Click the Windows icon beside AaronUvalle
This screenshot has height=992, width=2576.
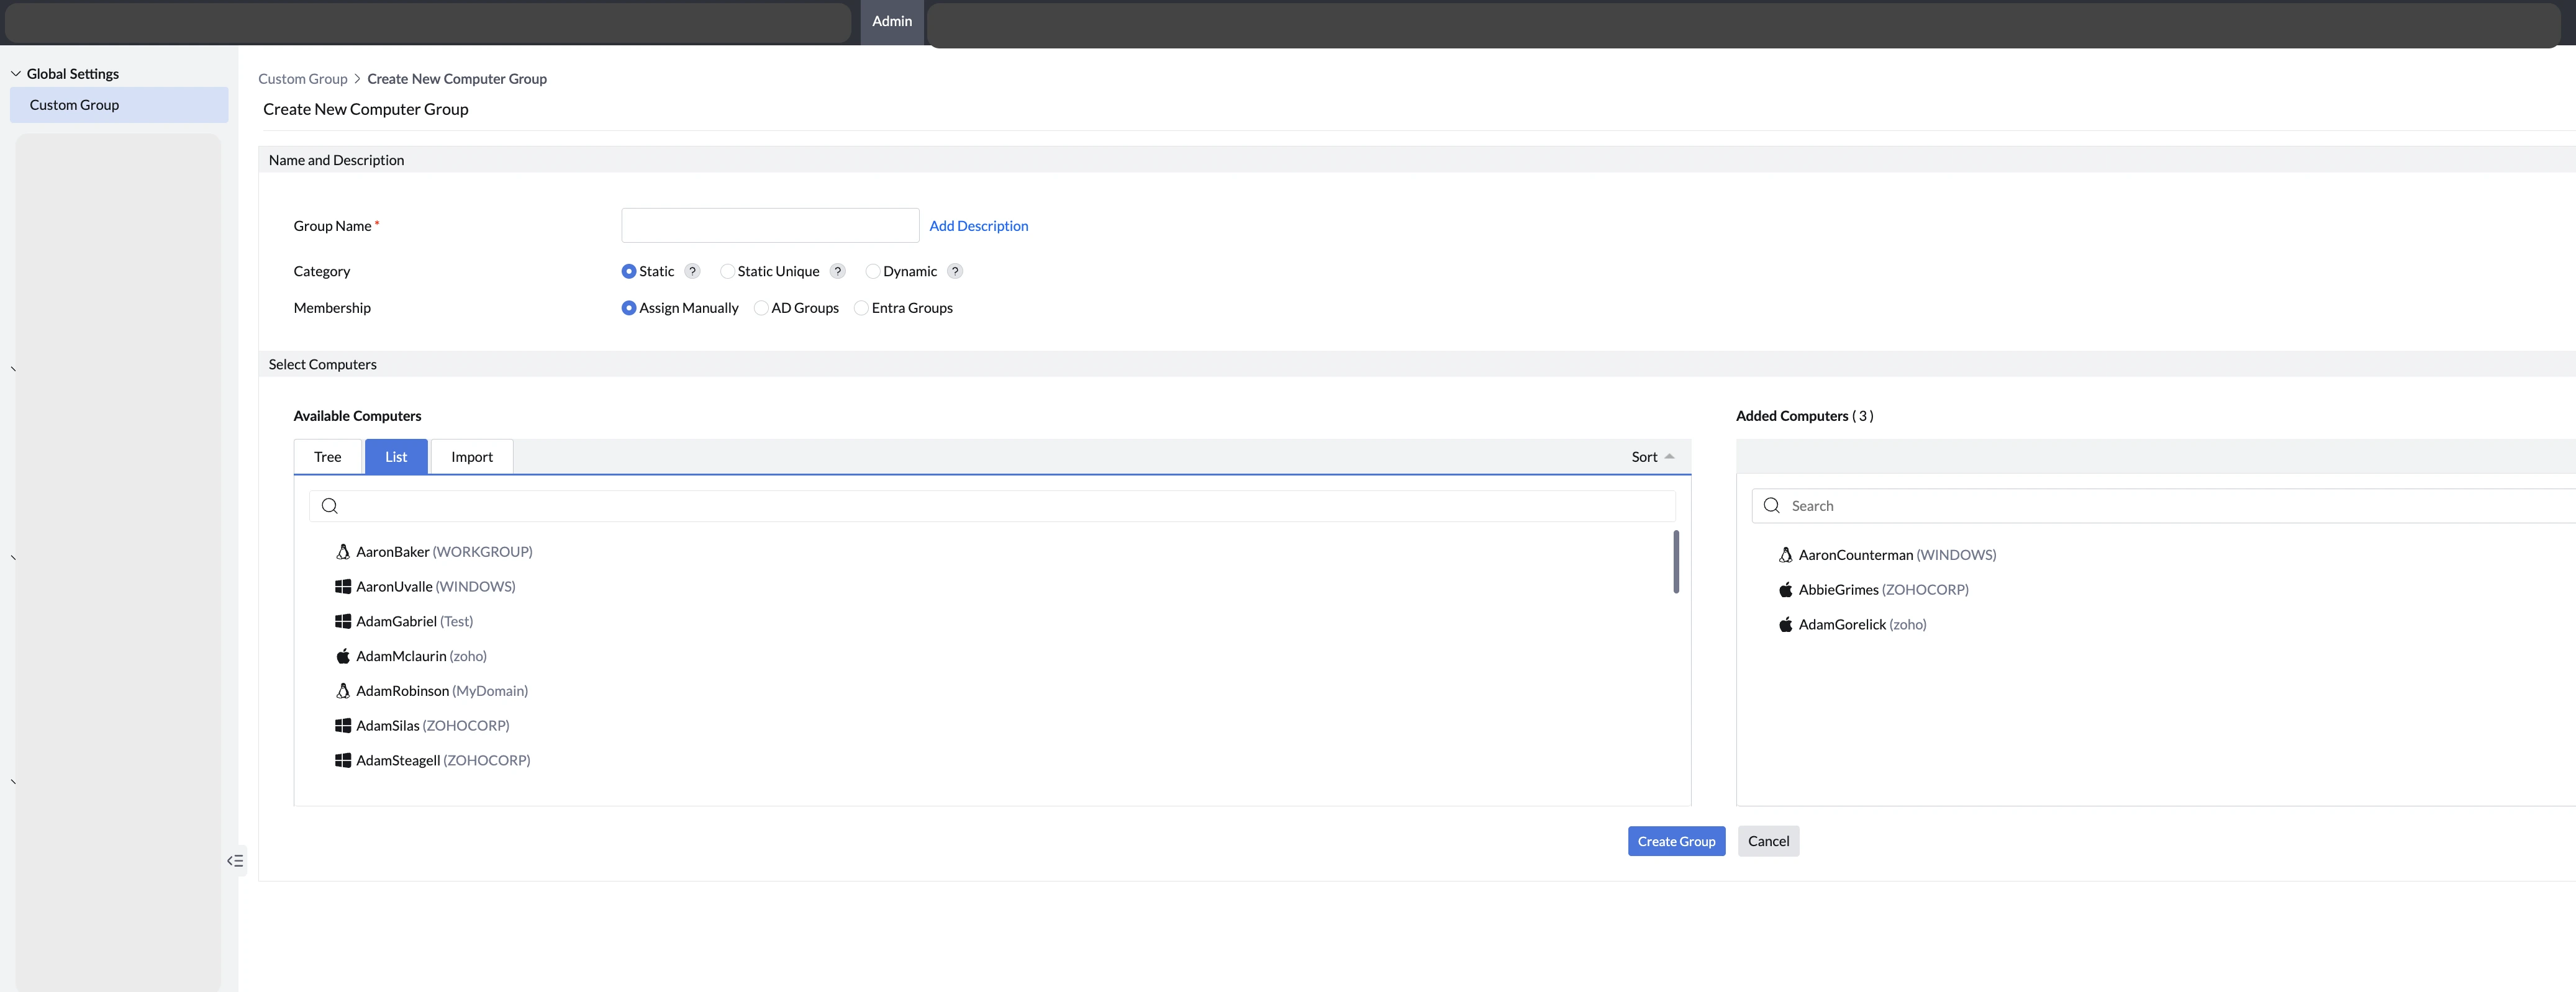(342, 587)
